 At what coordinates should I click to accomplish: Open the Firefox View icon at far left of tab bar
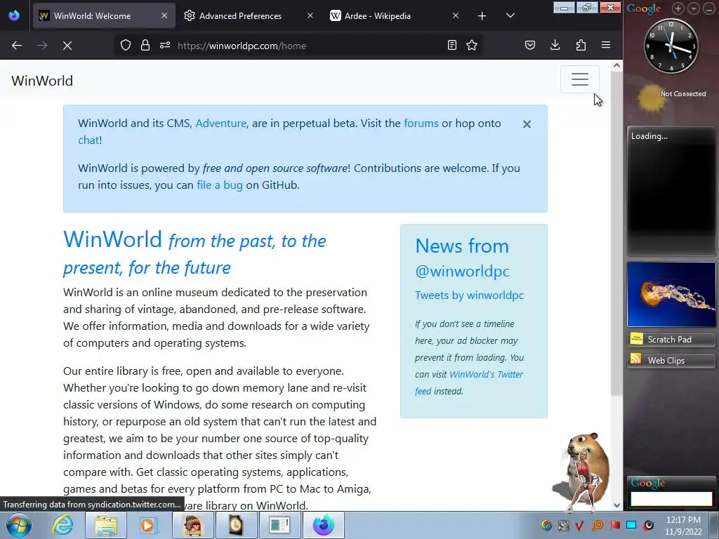click(14, 15)
